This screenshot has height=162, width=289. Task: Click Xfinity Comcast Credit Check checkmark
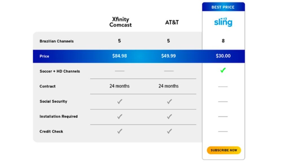[120, 131]
